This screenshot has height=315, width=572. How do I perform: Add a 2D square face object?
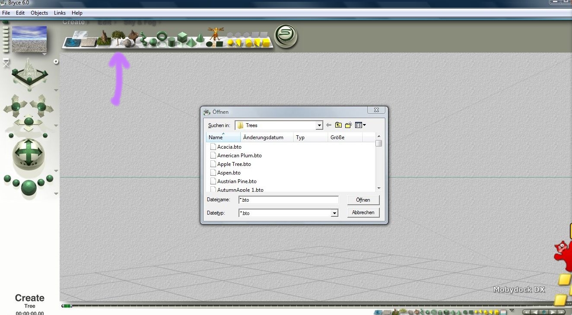[x=219, y=44]
